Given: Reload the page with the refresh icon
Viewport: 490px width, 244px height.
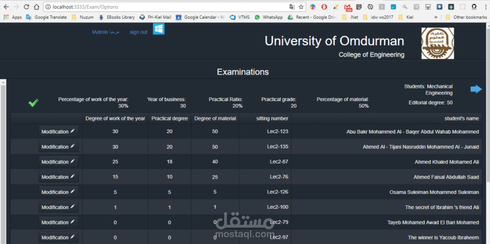Looking at the screenshot, I should pyautogui.click(x=26, y=6).
